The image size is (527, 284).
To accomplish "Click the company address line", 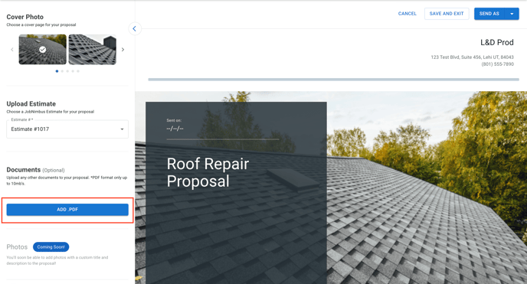I will 472,57.
